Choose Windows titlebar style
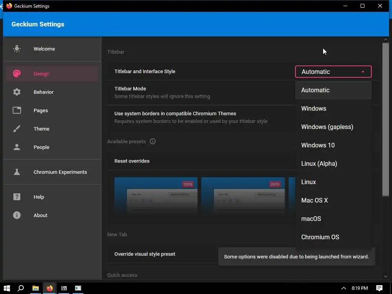This screenshot has width=392, height=294. pos(333,108)
